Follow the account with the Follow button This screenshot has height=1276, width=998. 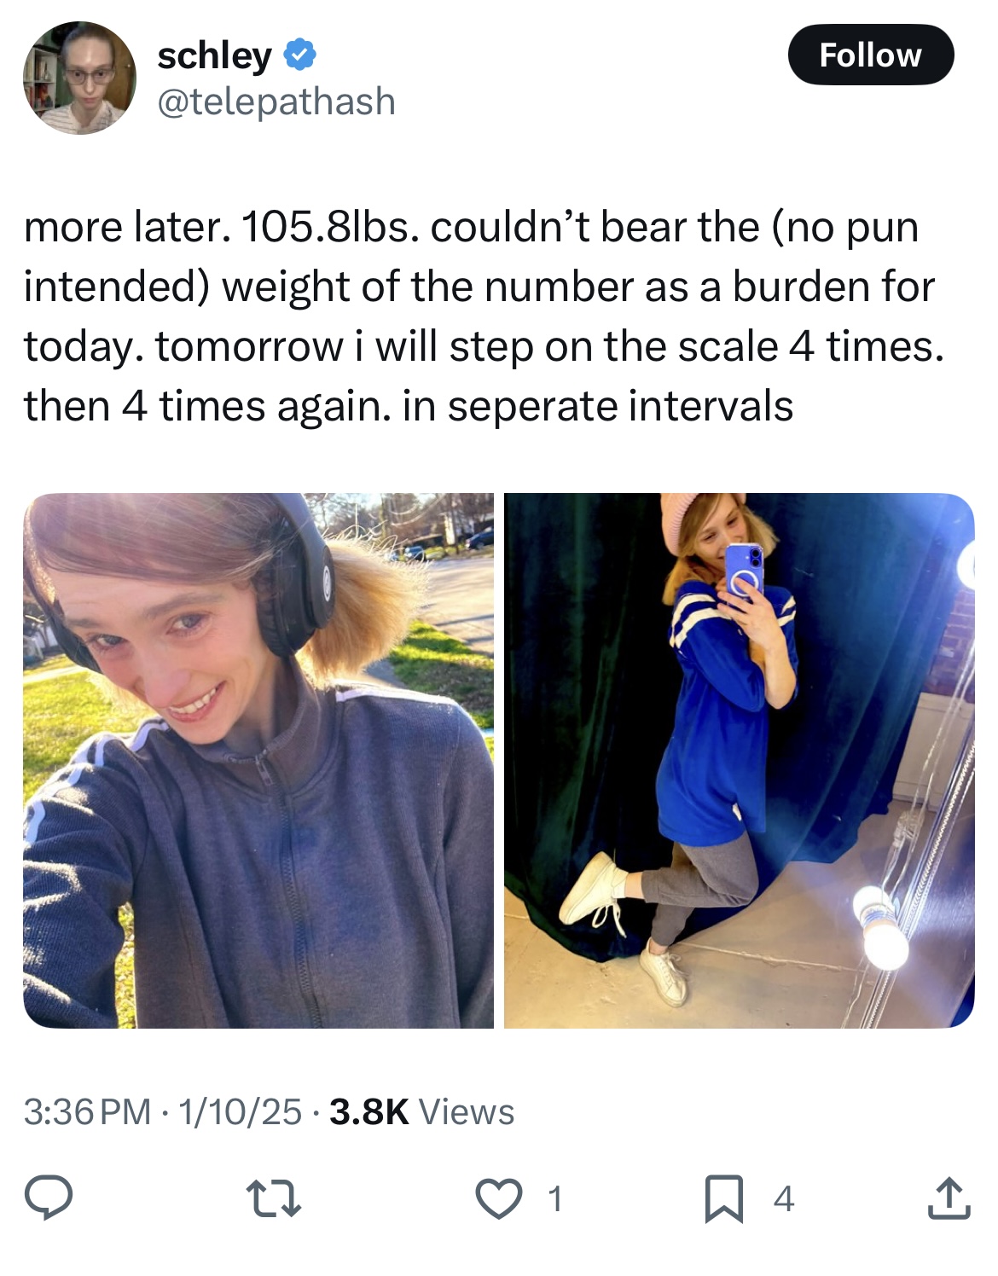click(870, 55)
